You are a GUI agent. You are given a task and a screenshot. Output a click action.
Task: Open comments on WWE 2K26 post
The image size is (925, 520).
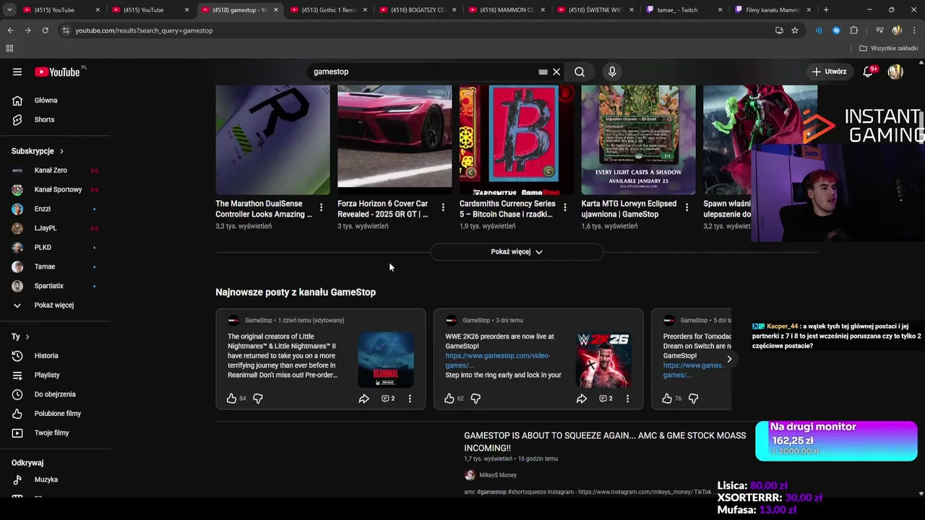coord(606,399)
